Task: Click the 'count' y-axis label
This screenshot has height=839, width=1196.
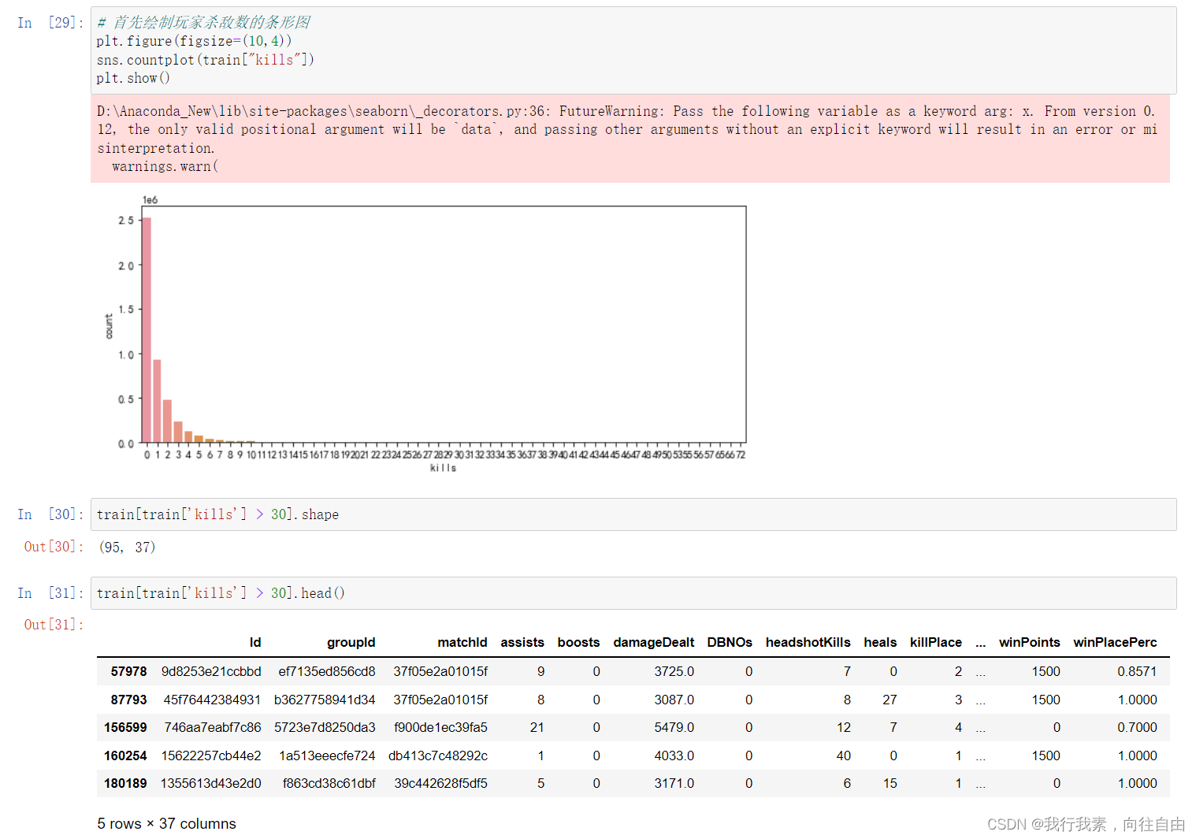Action: (x=109, y=326)
